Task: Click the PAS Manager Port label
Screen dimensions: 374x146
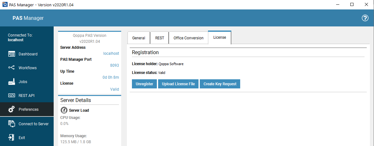Action: coord(76,59)
